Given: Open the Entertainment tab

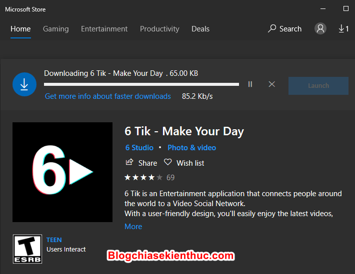Looking at the screenshot, I should pyautogui.click(x=104, y=29).
